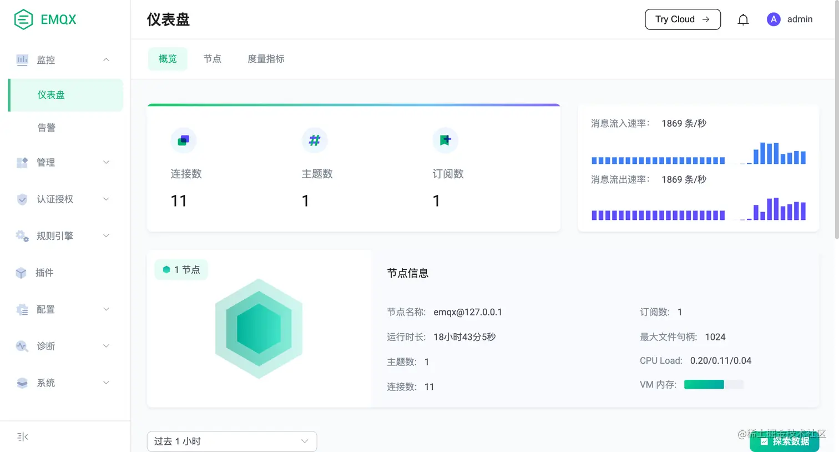Viewport: 839px width, 452px height.
Task: Select the 规则引擎 (Rule Engine) sidebar icon
Action: tap(22, 236)
